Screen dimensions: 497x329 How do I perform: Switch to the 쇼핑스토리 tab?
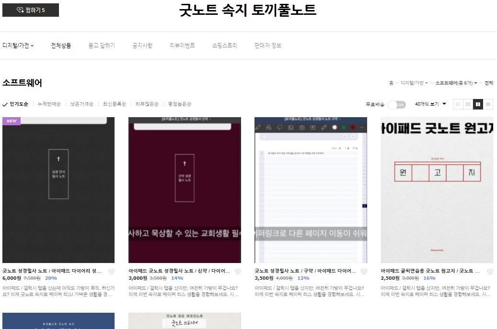[225, 45]
